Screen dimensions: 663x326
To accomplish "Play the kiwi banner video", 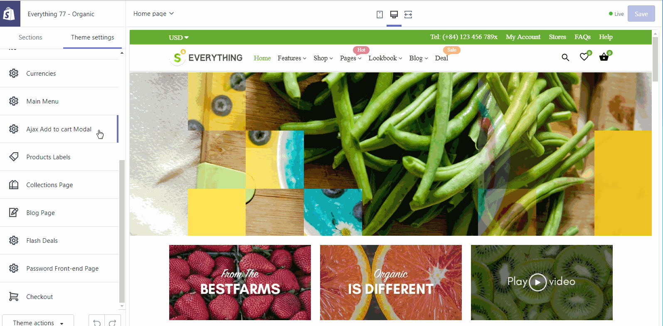I will point(537,282).
